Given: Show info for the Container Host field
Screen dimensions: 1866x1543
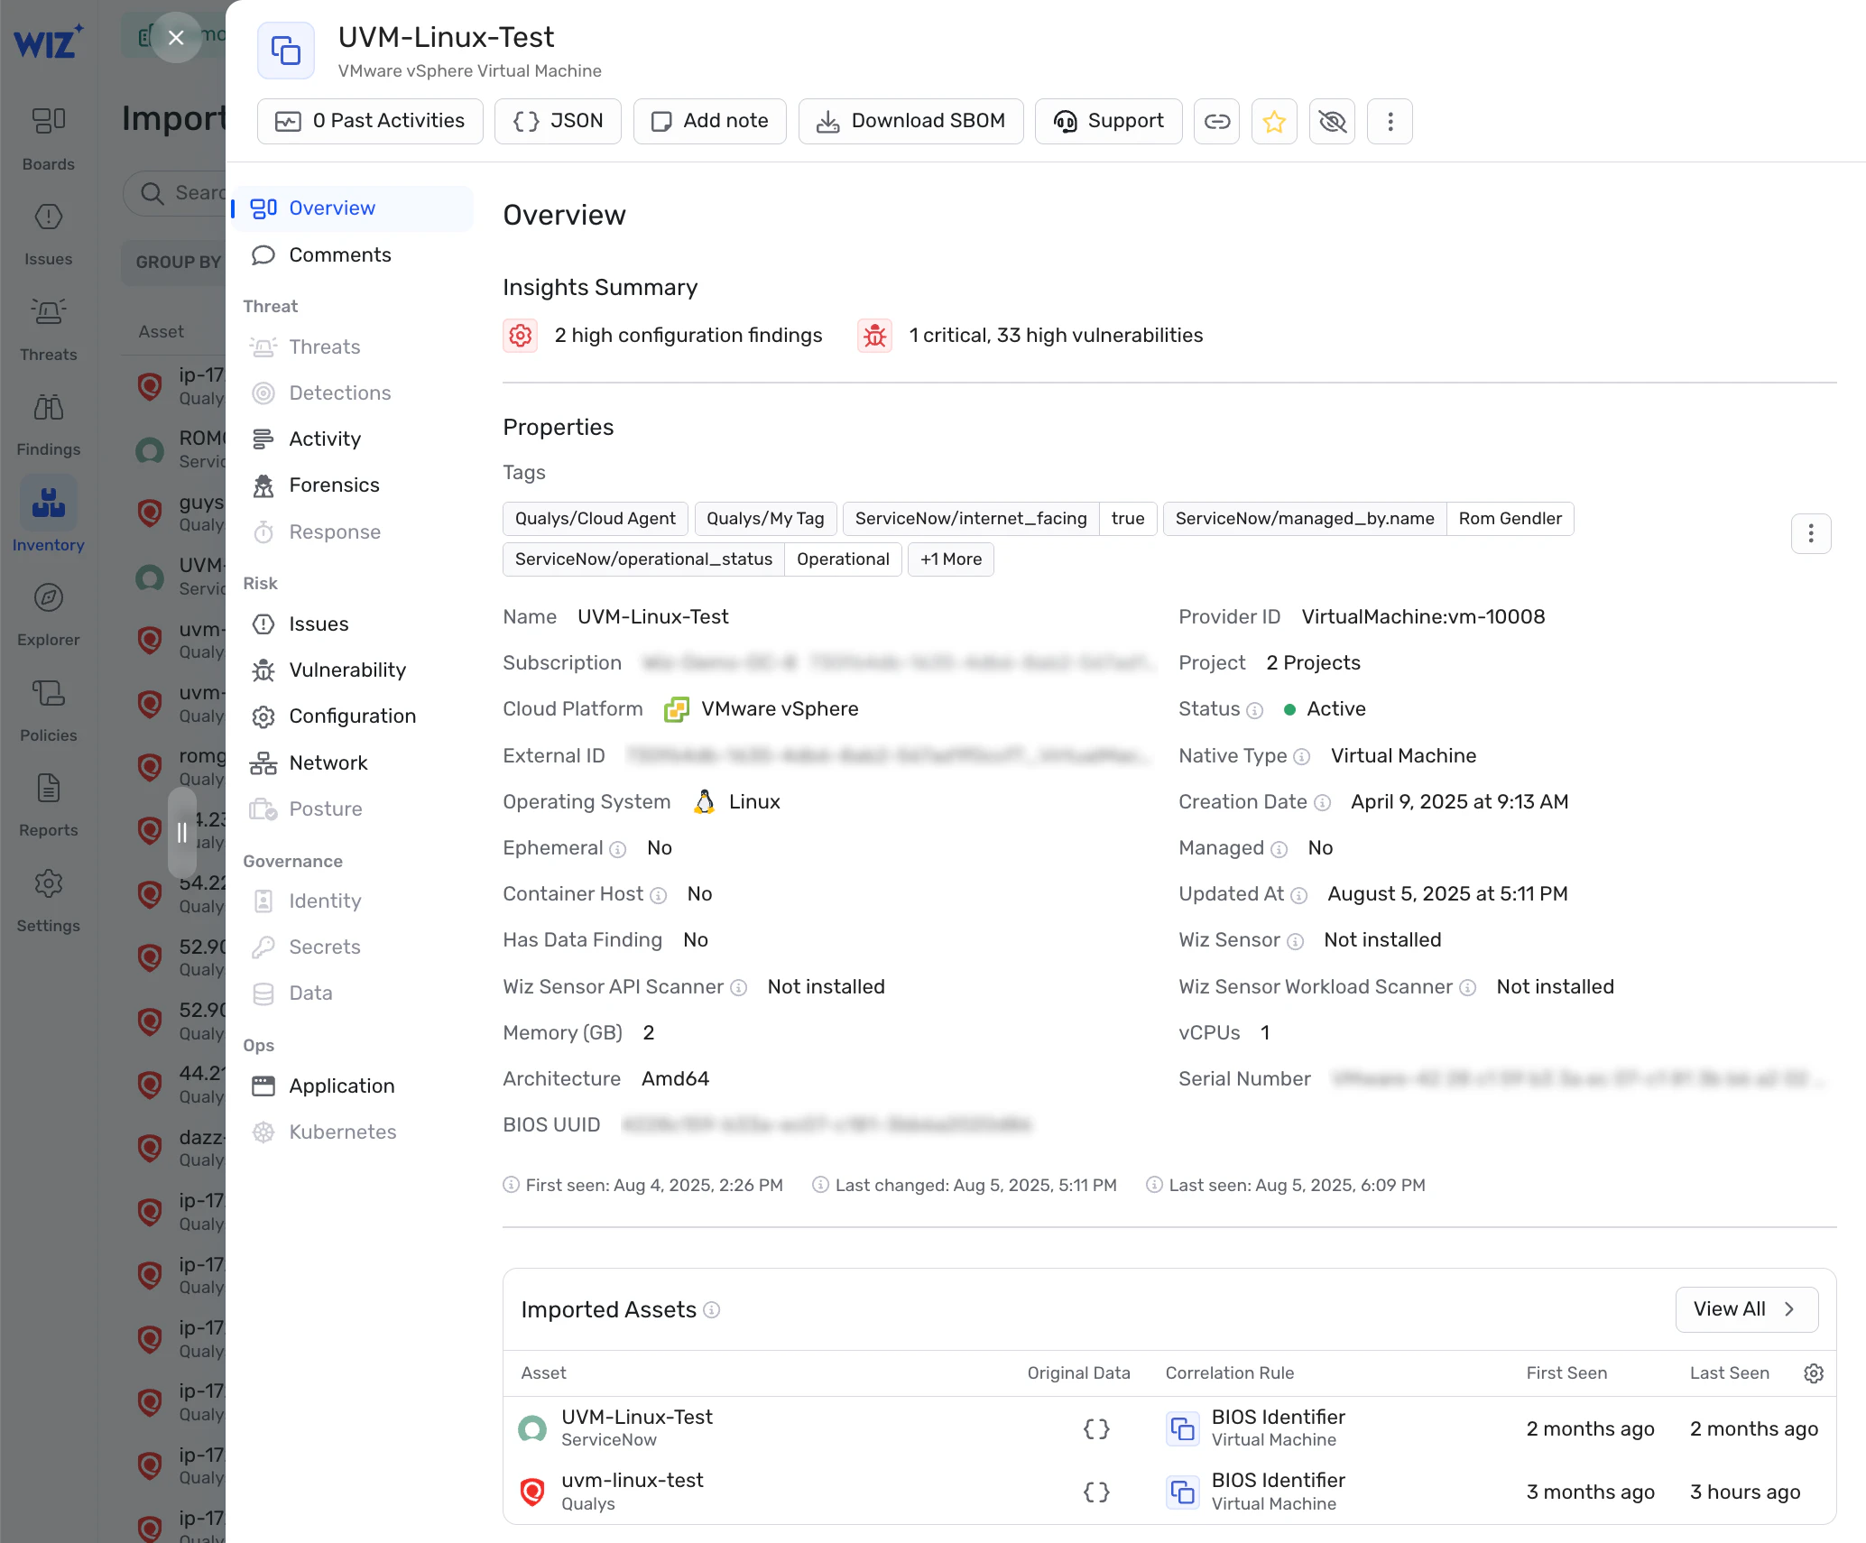Looking at the screenshot, I should [659, 896].
